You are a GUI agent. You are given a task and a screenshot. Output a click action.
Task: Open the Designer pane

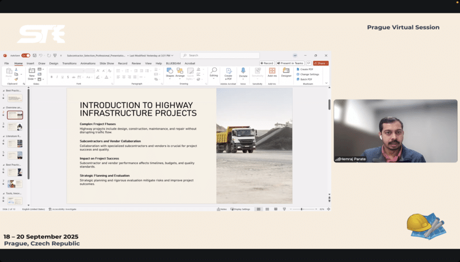pyautogui.click(x=286, y=71)
